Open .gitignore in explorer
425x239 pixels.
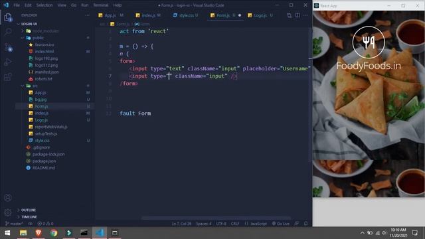(41, 147)
